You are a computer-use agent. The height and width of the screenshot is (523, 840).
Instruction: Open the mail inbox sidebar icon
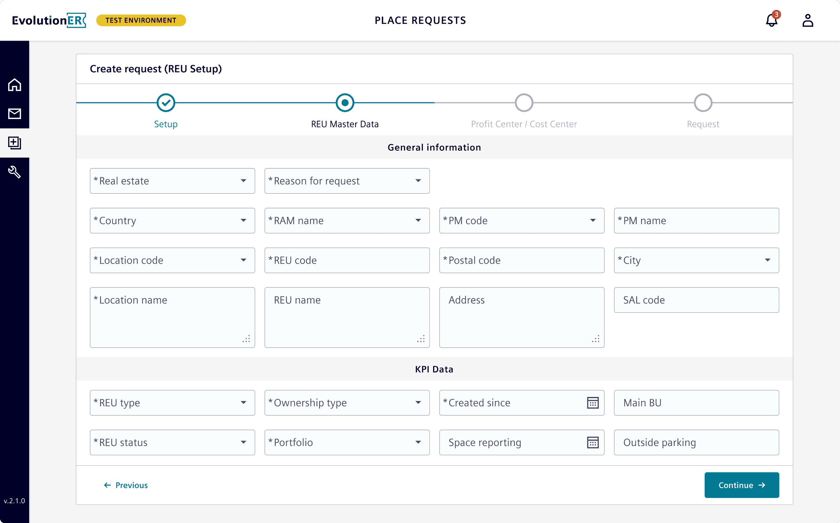coord(15,114)
